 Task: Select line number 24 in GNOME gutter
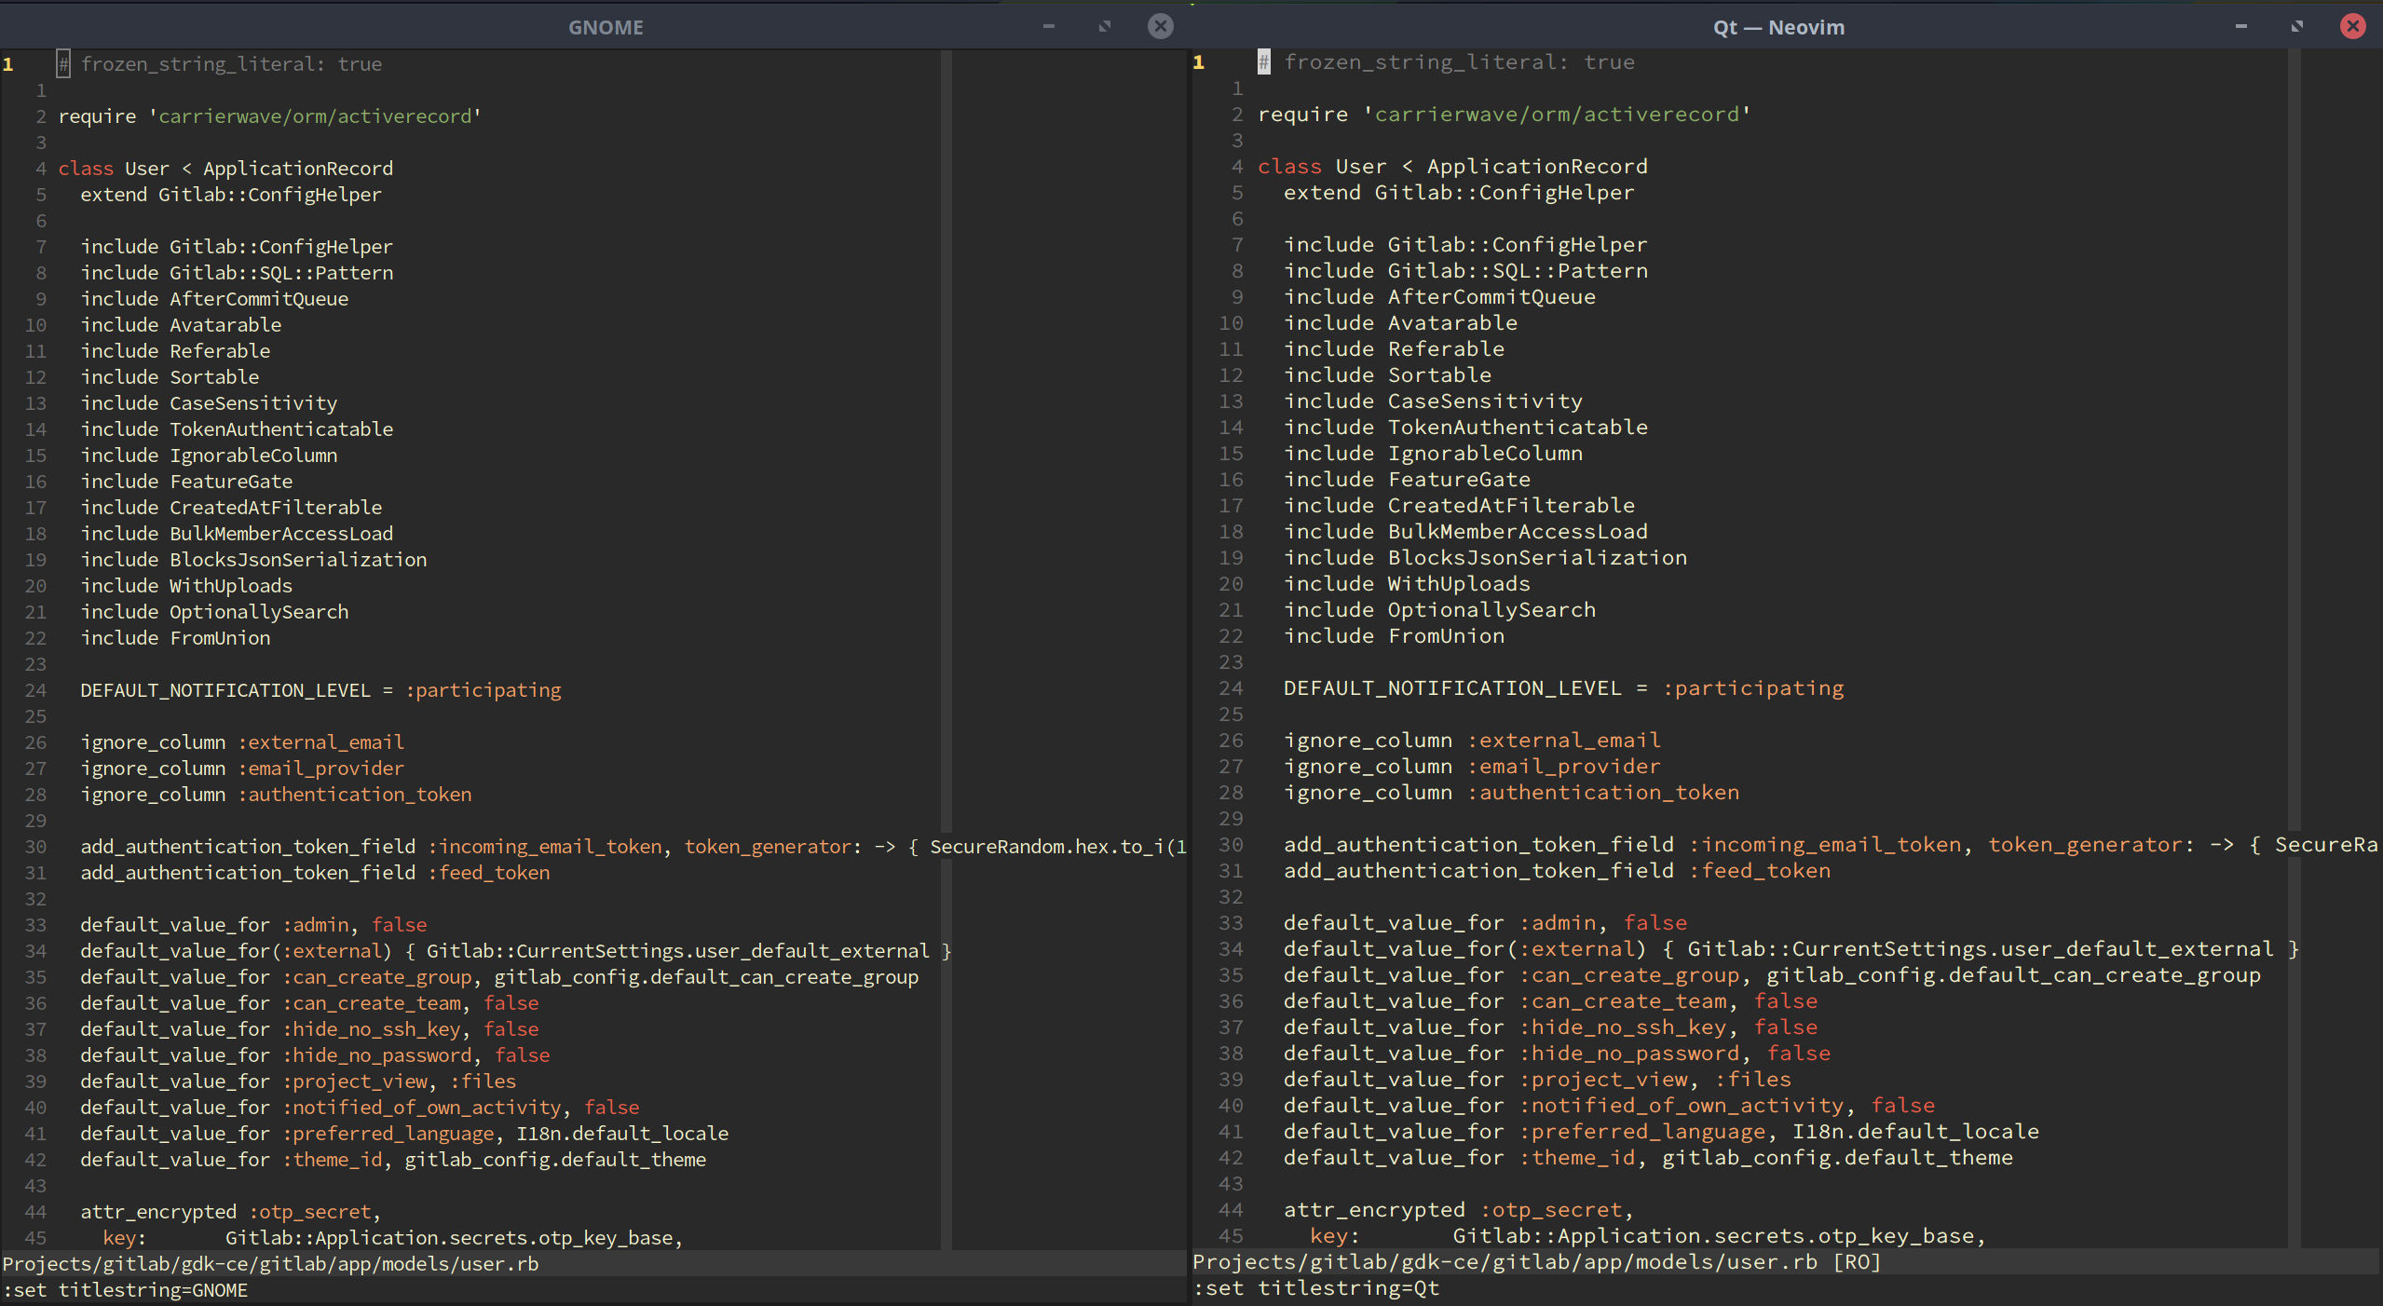(35, 690)
